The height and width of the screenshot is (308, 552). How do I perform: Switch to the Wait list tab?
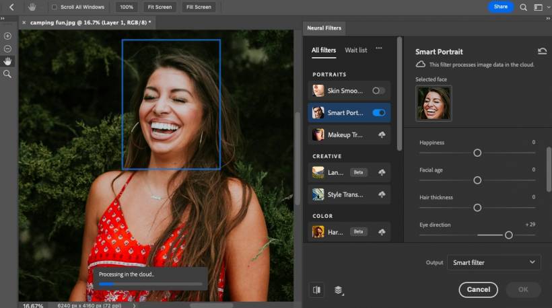356,50
